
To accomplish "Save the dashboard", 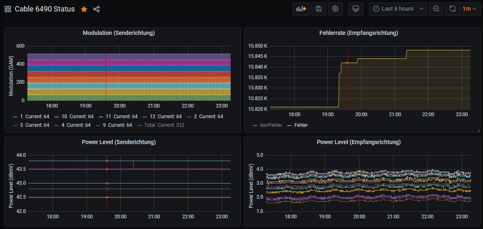I will (318, 9).
